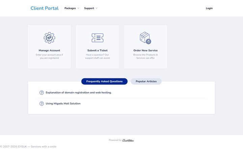Click the Submit a Ticket icon
The width and height of the screenshot is (243, 152).
click(x=97, y=38)
